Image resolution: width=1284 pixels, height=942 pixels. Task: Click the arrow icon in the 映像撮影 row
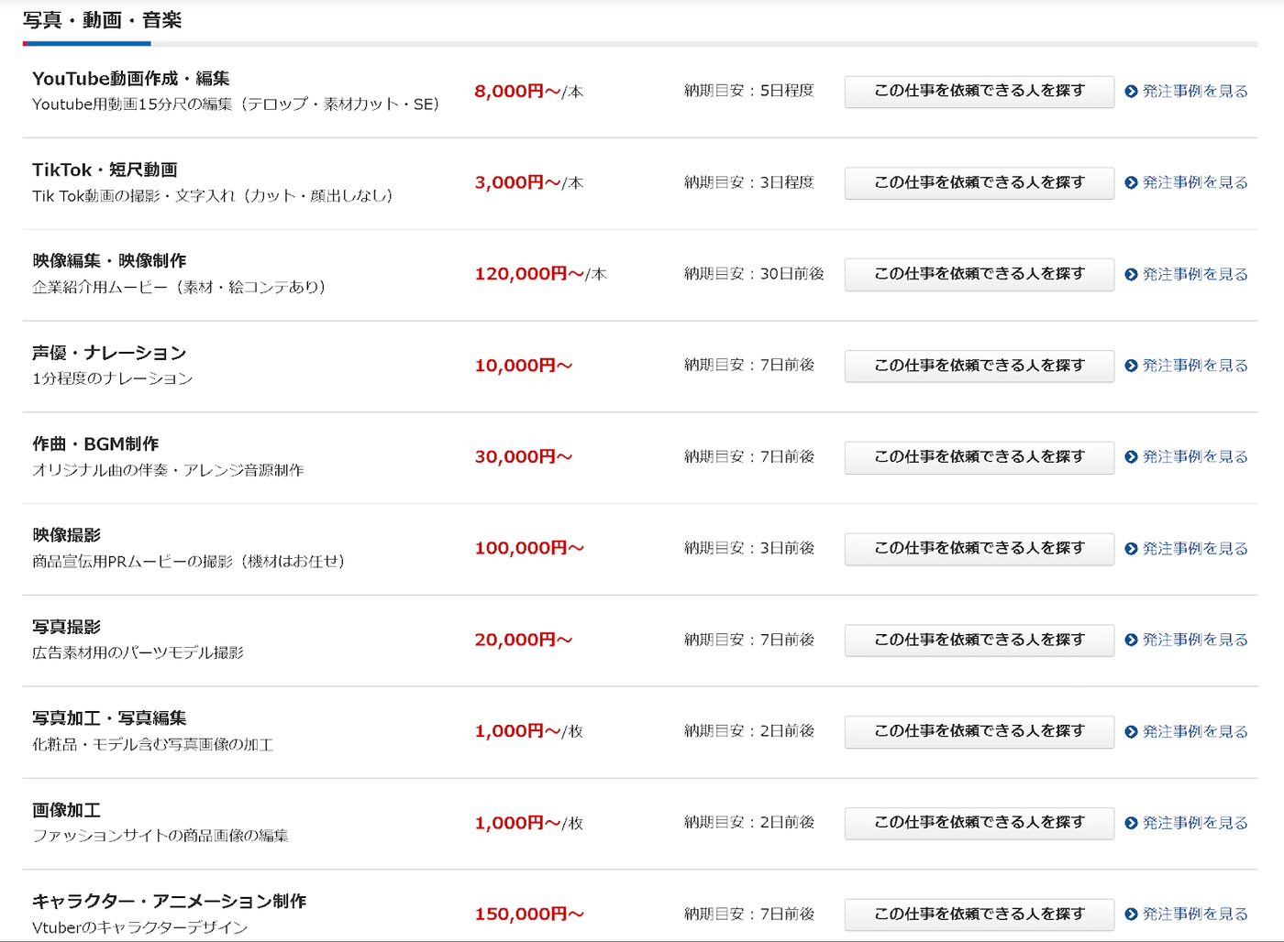click(1131, 548)
